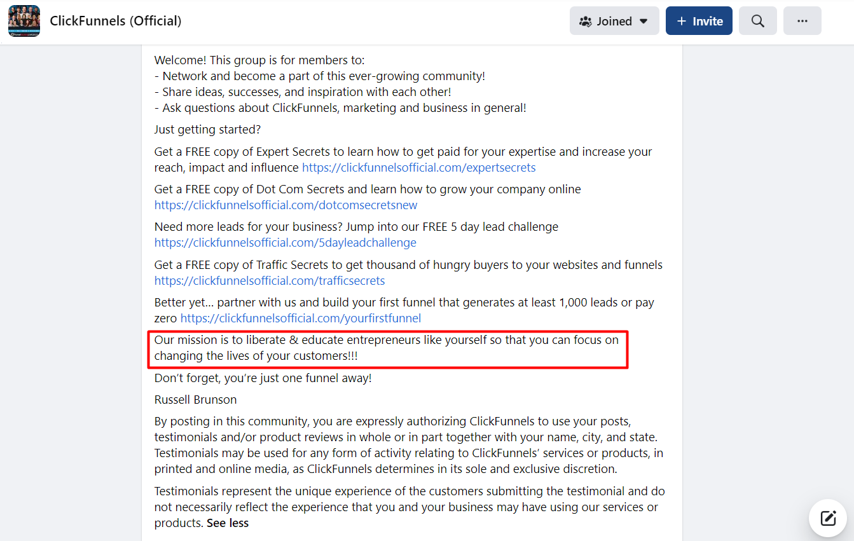Image resolution: width=854 pixels, height=541 pixels.
Task: Click the "Welcome! This group is for members to:" line
Action: point(259,60)
